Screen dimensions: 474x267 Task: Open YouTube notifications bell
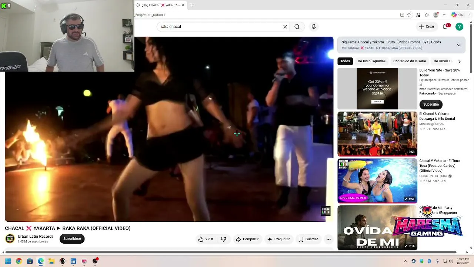pos(446,26)
